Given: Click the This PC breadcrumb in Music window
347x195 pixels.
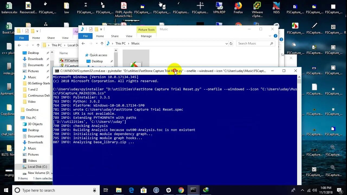Looking at the screenshot, I should click(120, 43).
